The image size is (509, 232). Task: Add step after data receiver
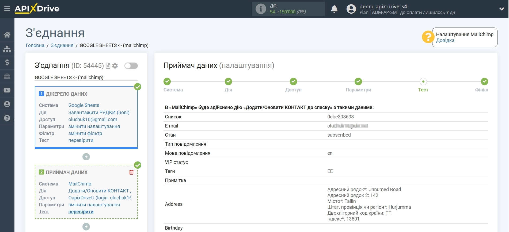click(86, 227)
